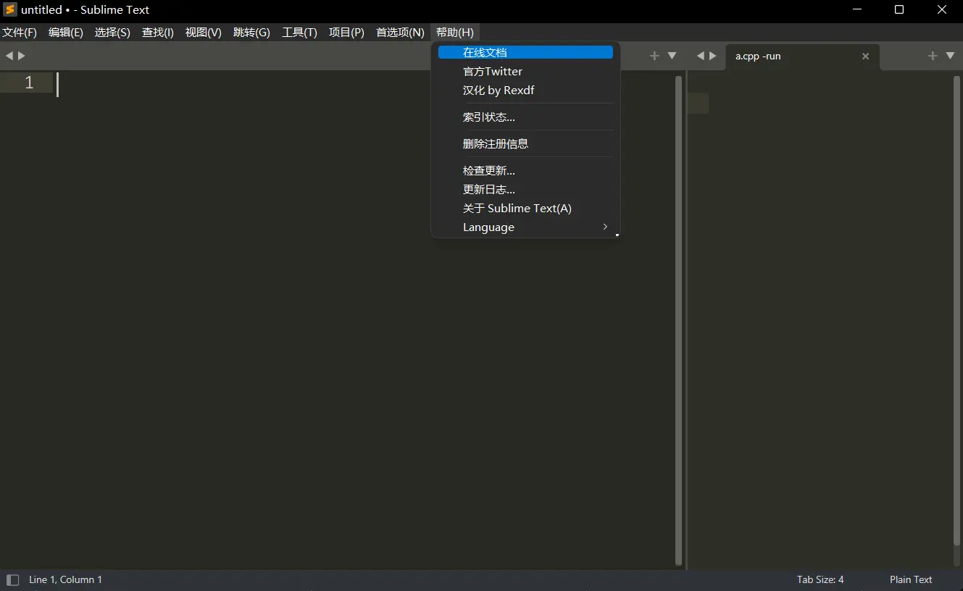The image size is (963, 591).
Task: Go to next tab in right pane
Action: [x=713, y=56]
